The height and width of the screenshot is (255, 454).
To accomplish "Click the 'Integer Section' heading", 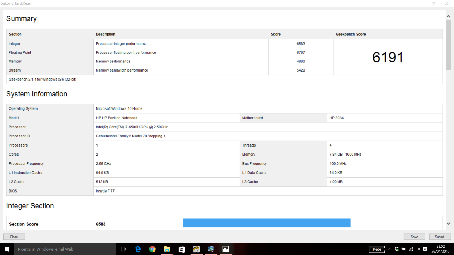I will click(30, 206).
